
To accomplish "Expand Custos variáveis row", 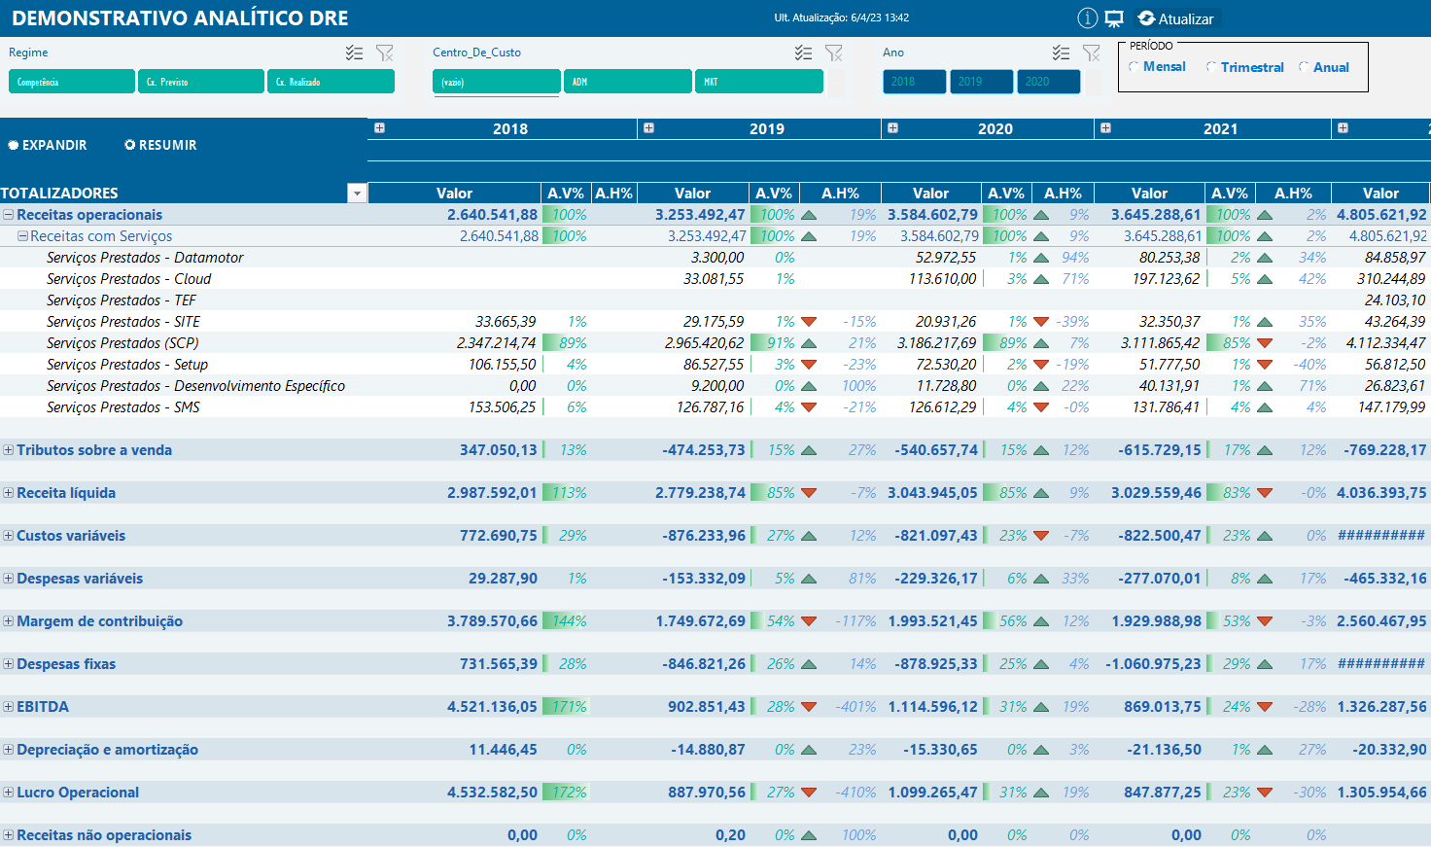I will click(8, 536).
